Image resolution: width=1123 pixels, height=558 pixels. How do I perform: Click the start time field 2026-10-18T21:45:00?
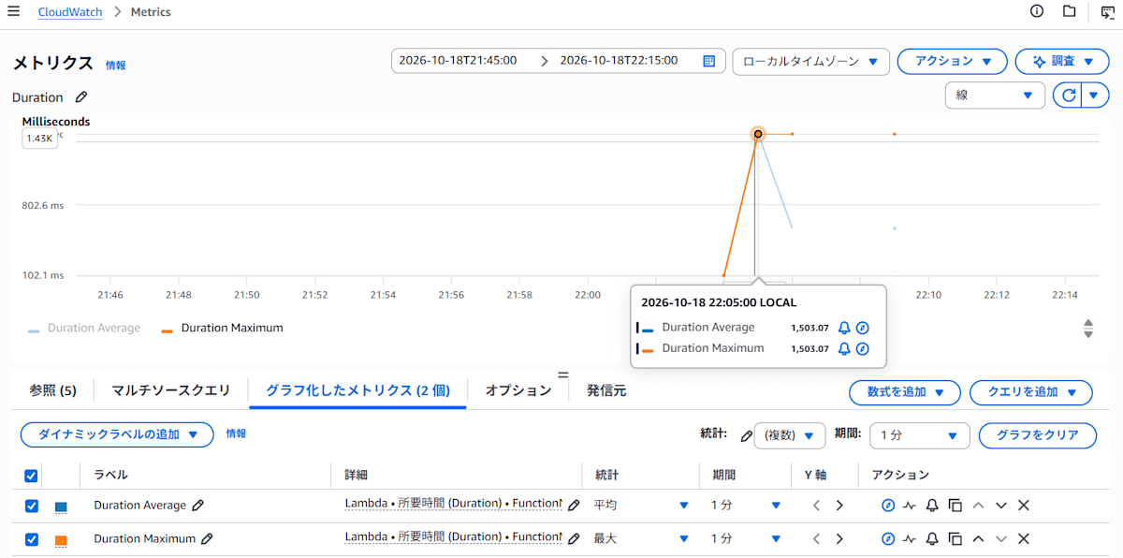point(459,60)
